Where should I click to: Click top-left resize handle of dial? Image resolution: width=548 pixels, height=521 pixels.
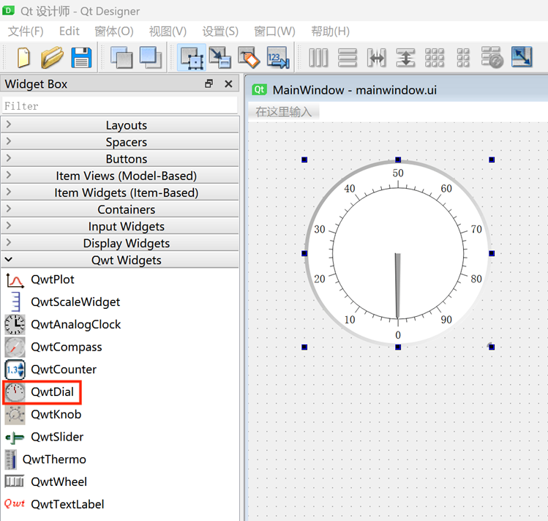[304, 160]
